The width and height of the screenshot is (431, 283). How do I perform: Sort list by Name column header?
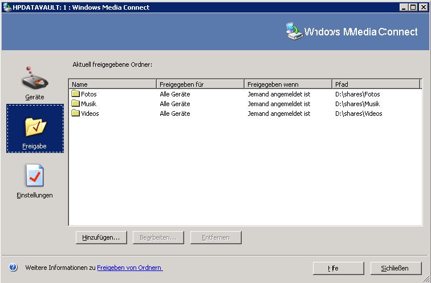tap(112, 84)
